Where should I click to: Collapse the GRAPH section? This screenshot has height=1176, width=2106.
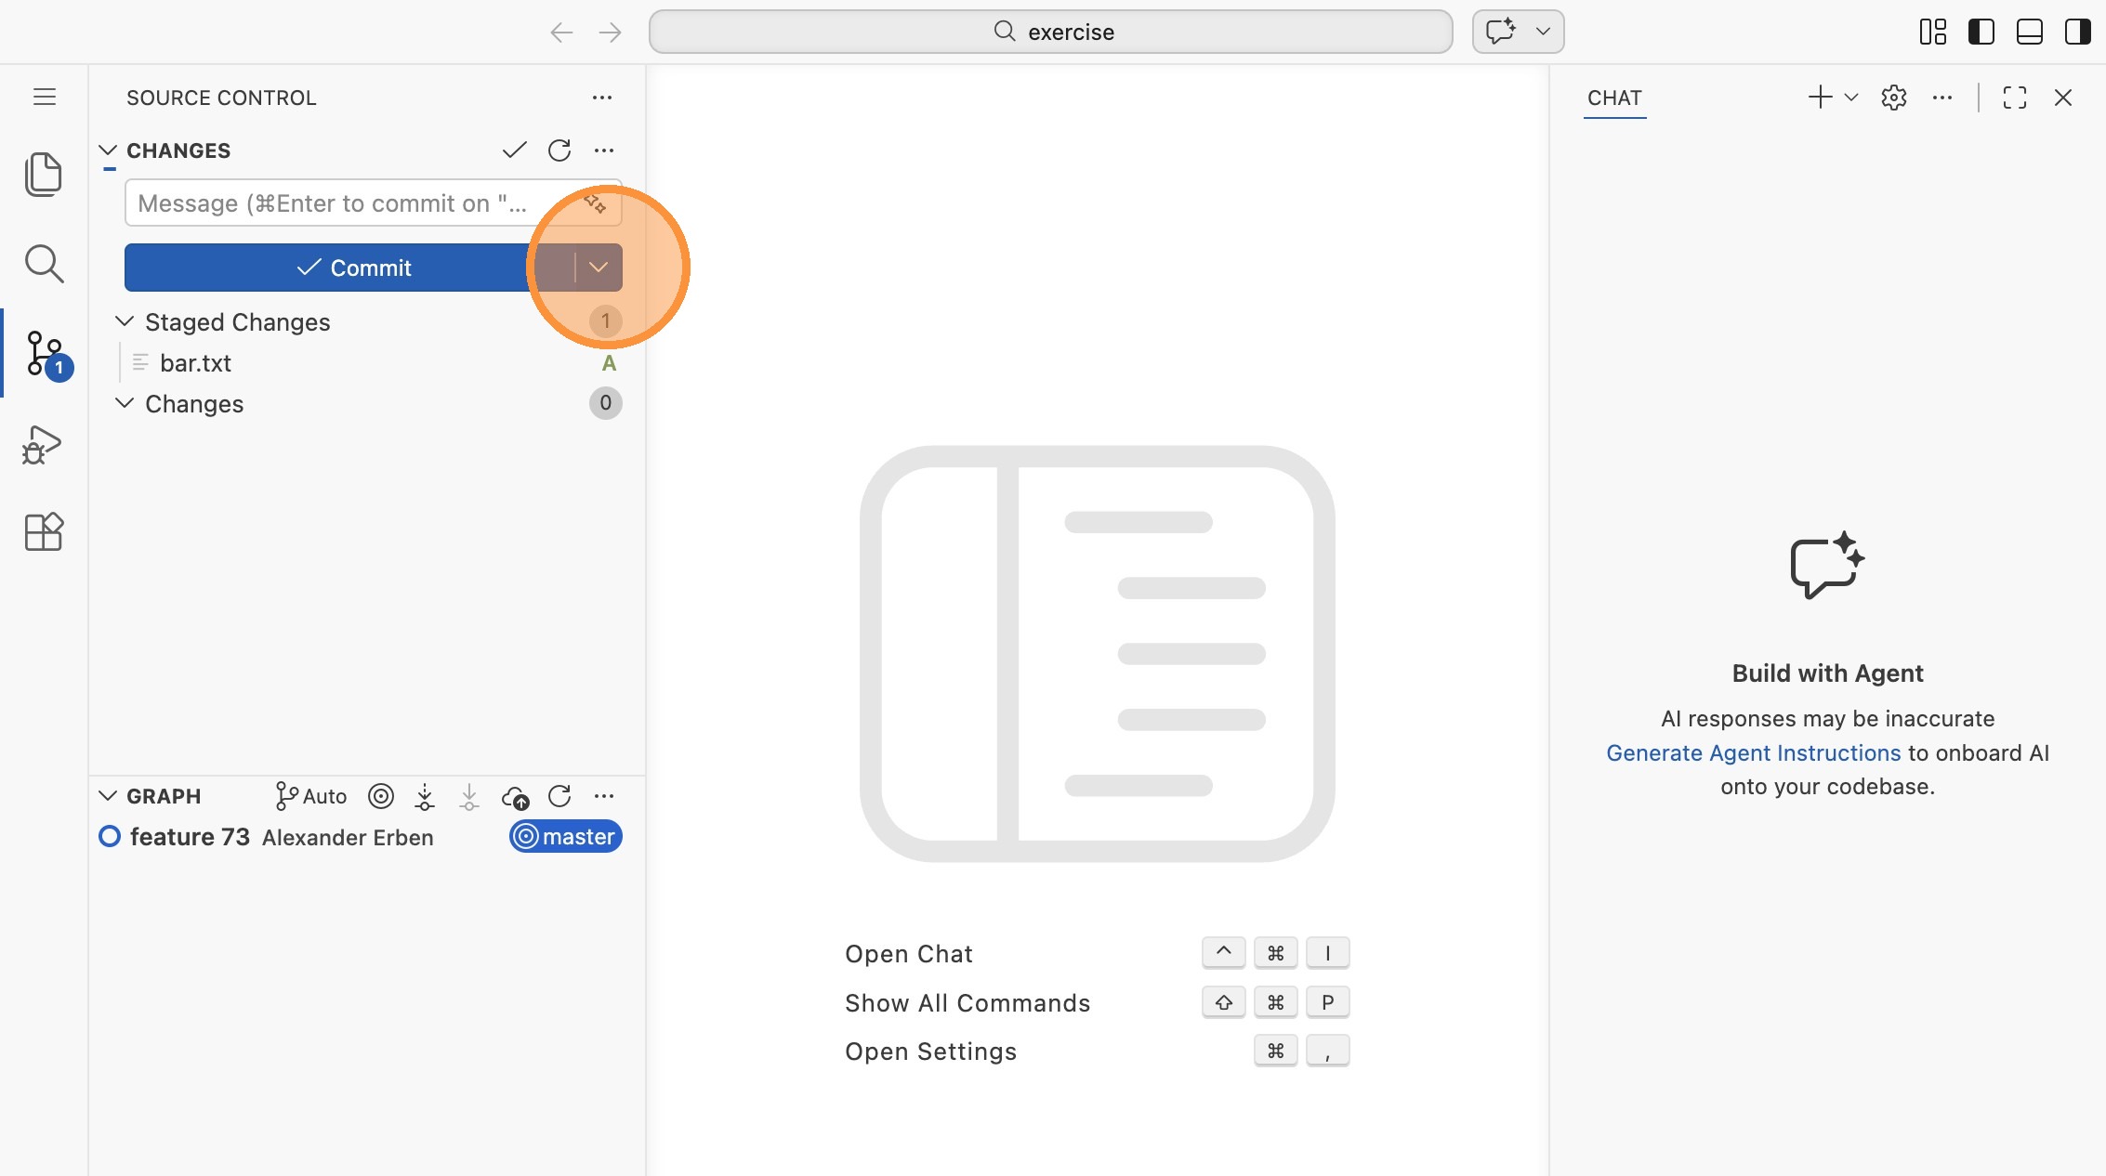(x=108, y=796)
